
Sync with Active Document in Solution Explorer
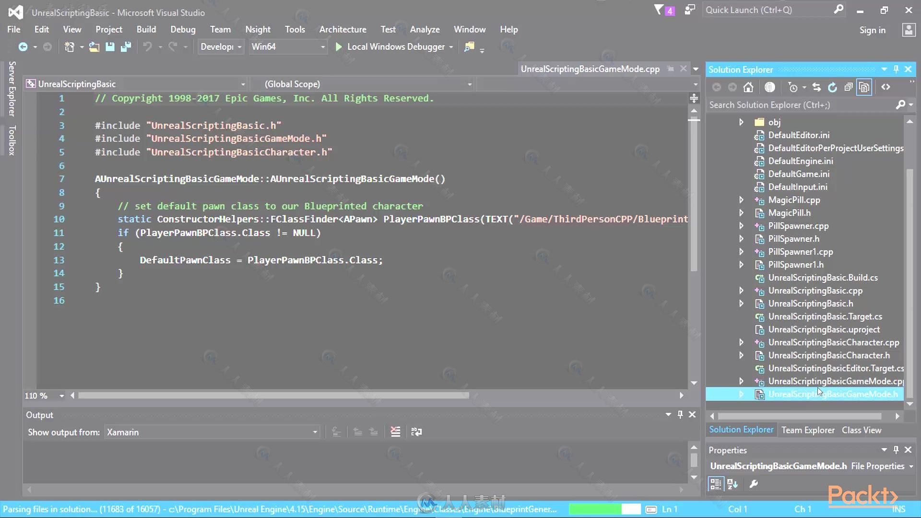pyautogui.click(x=816, y=87)
